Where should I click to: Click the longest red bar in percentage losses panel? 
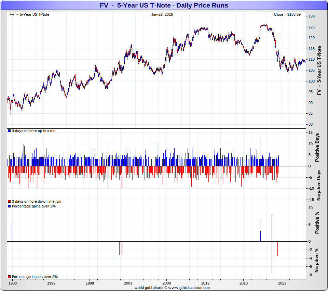[272, 257]
